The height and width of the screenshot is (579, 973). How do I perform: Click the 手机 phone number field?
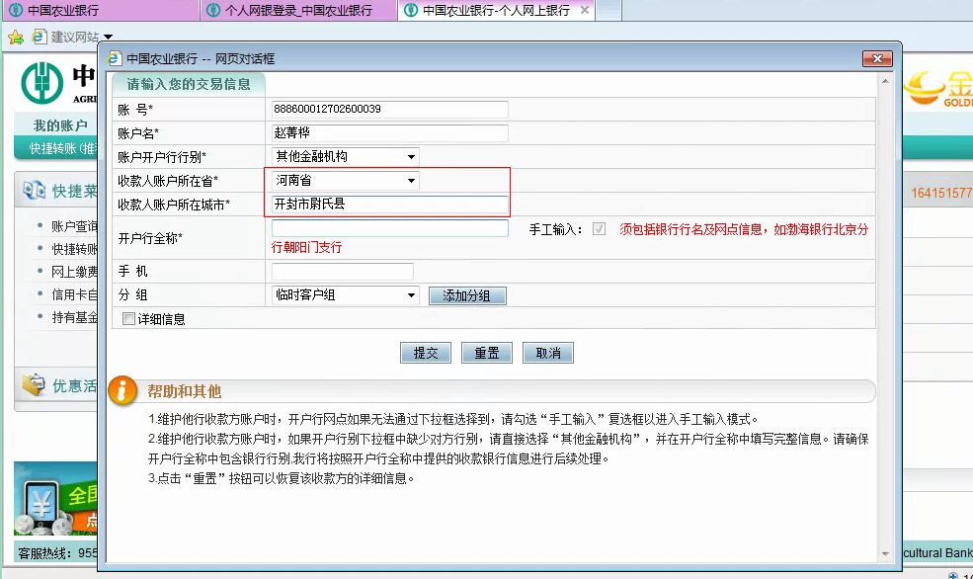pyautogui.click(x=343, y=271)
